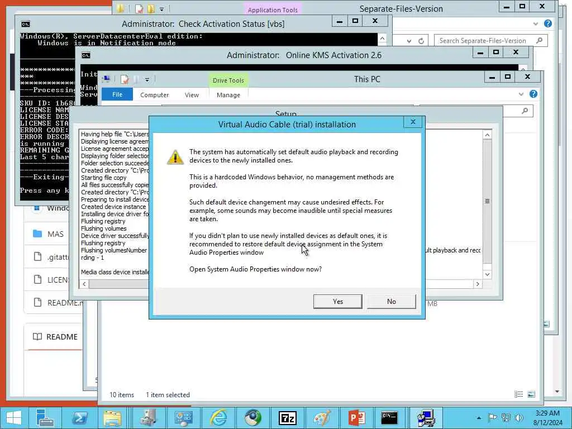This screenshot has width=572, height=429.
Task: Click the Setup log scroll left arrow
Action: coord(84,284)
